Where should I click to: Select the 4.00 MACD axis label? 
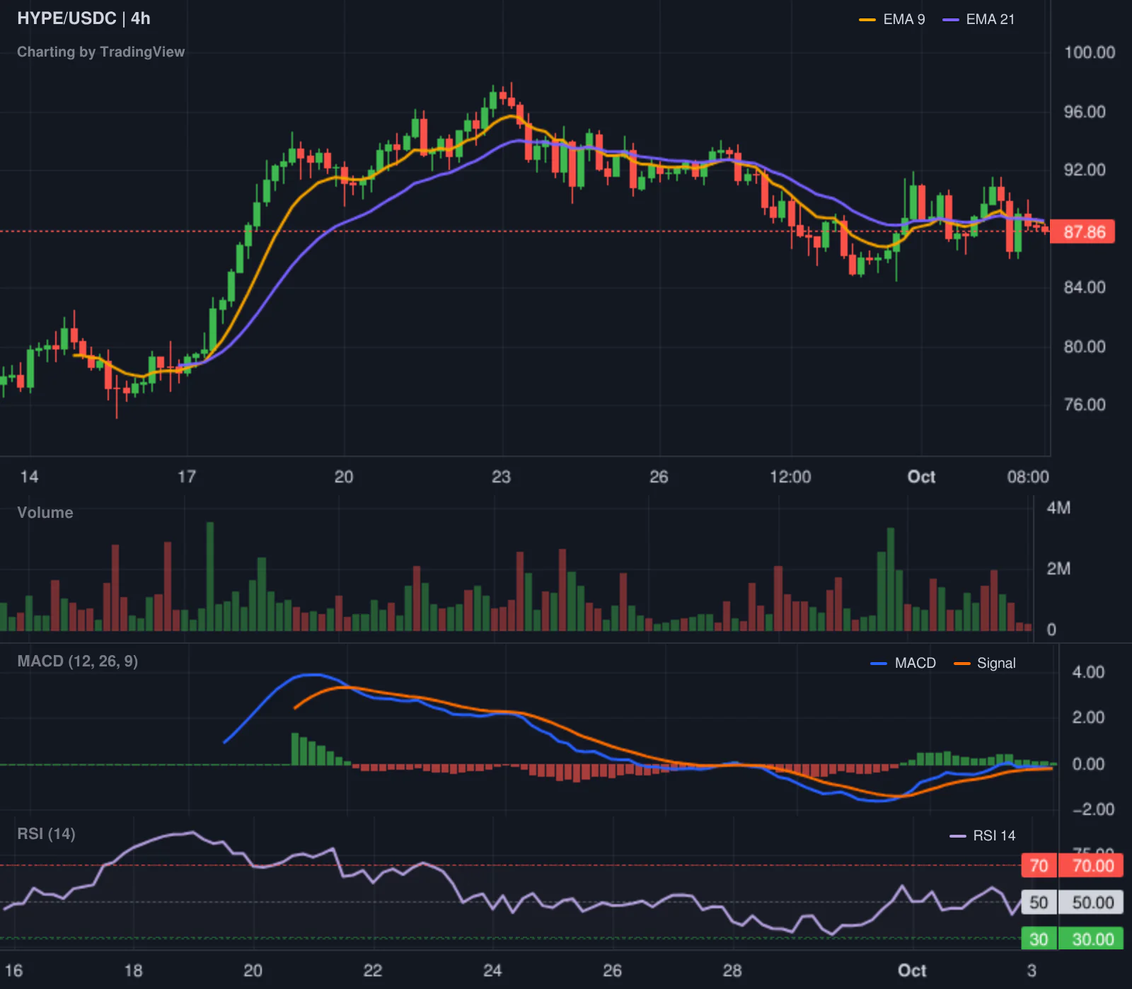[x=1088, y=672]
